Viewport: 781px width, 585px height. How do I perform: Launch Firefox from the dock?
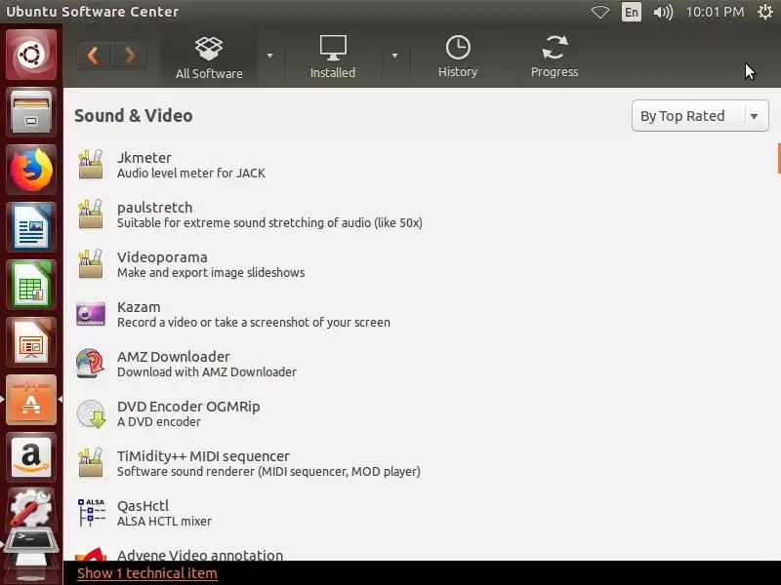click(31, 170)
